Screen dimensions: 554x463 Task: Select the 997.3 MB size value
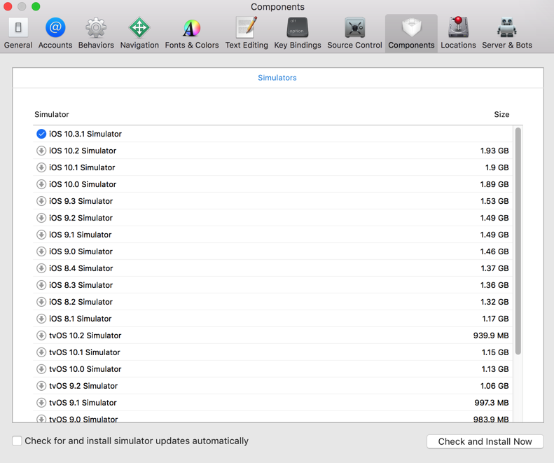pos(492,403)
